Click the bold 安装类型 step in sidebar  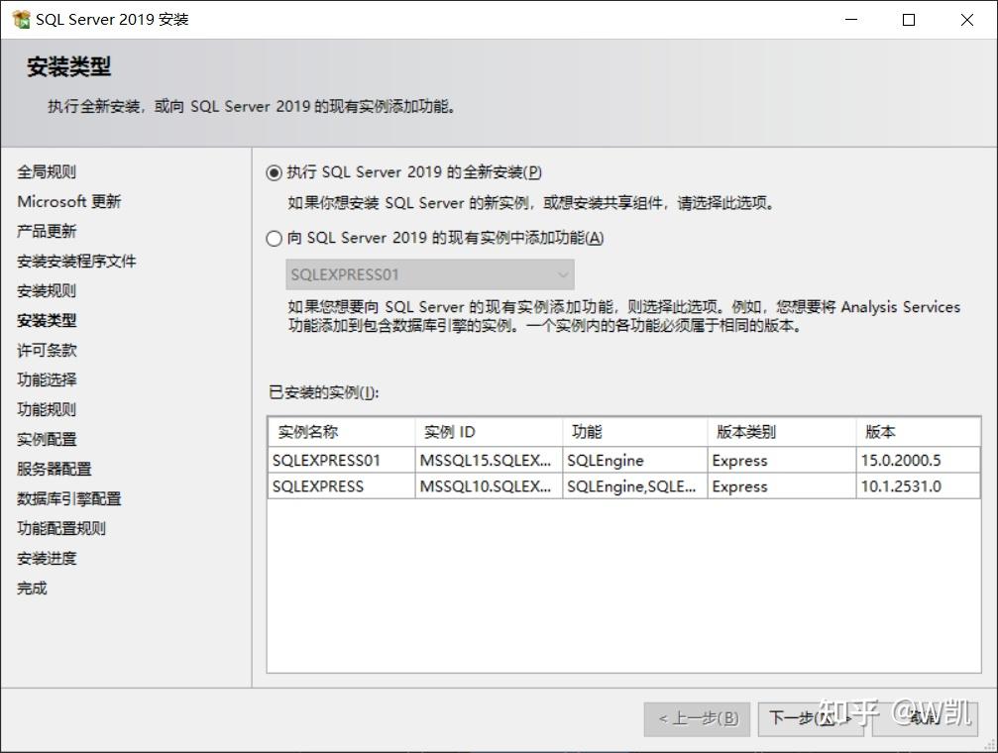[47, 321]
